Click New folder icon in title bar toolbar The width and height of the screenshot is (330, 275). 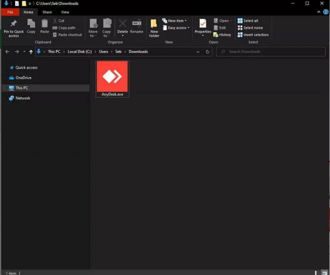pos(24,3)
